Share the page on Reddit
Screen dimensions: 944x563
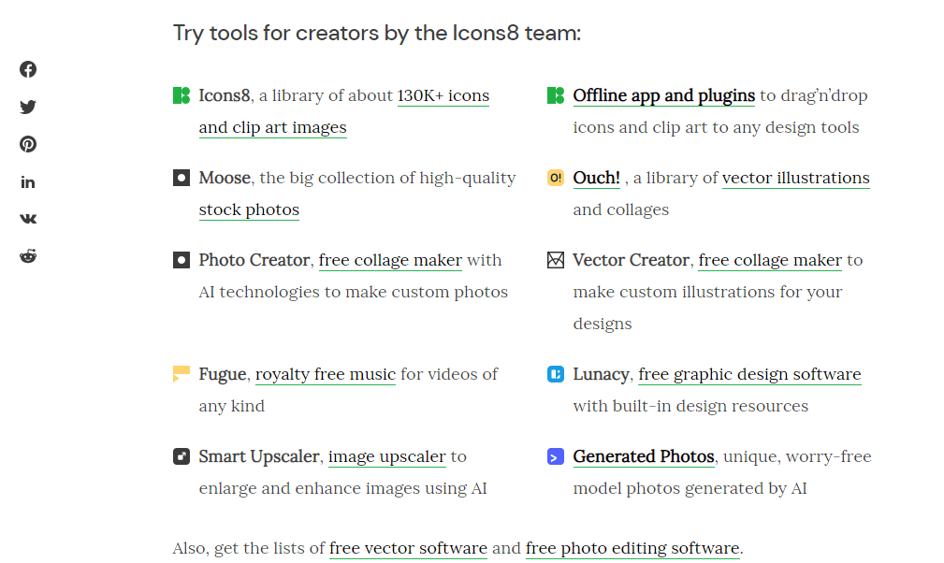point(28,256)
